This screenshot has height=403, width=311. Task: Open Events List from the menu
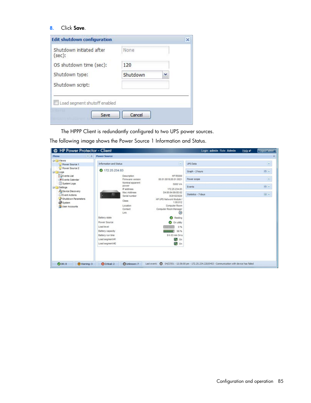click(x=67, y=176)
